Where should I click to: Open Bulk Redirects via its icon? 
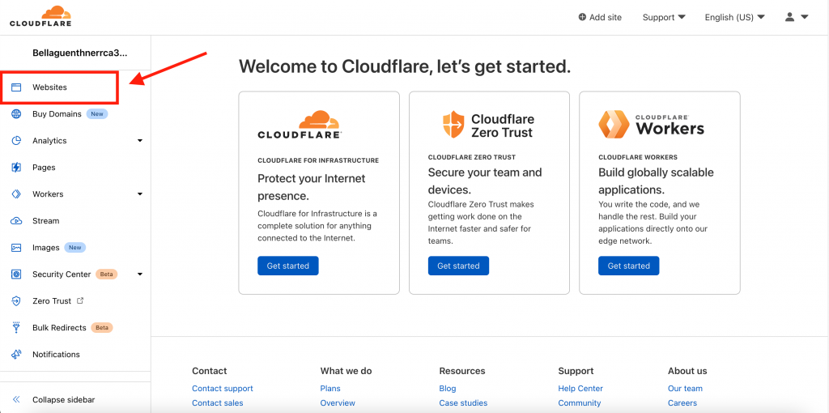(x=16, y=328)
